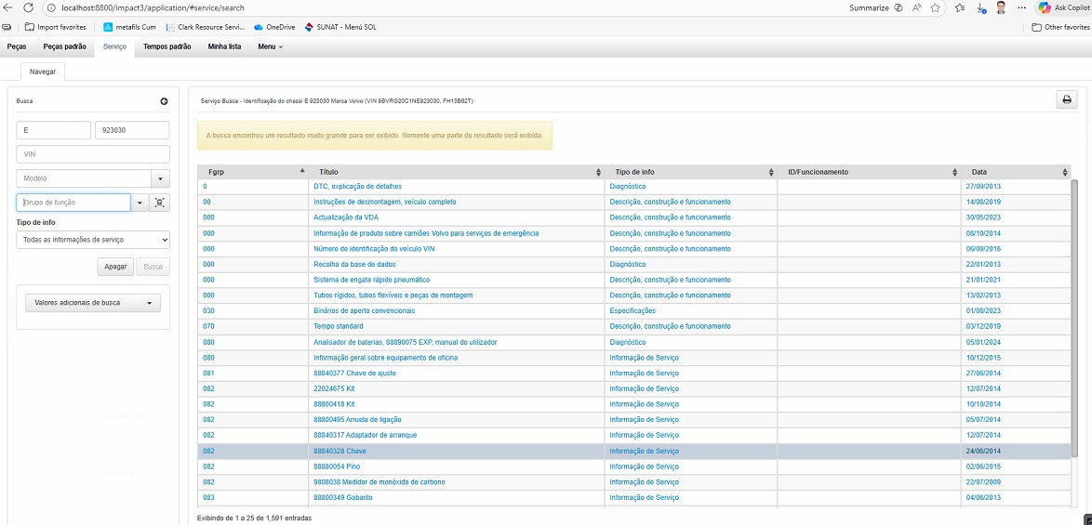
Task: Click the VIN input field
Action: pos(93,154)
